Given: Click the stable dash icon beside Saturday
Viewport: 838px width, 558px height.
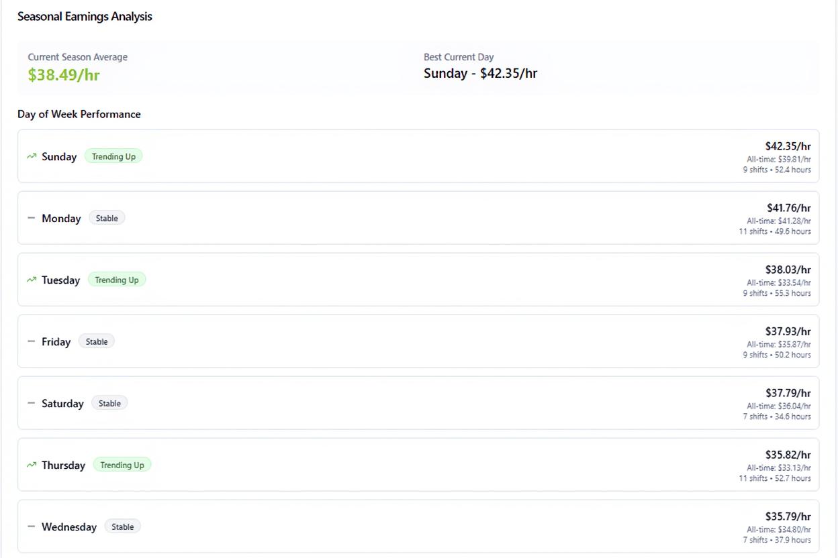Looking at the screenshot, I should click(30, 402).
